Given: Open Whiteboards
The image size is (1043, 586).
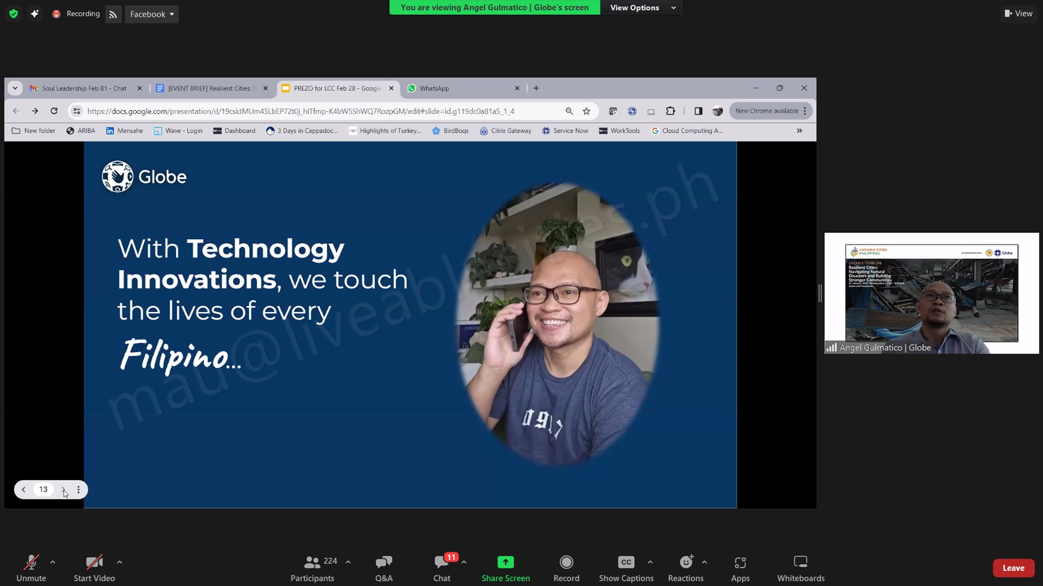Looking at the screenshot, I should point(801,568).
